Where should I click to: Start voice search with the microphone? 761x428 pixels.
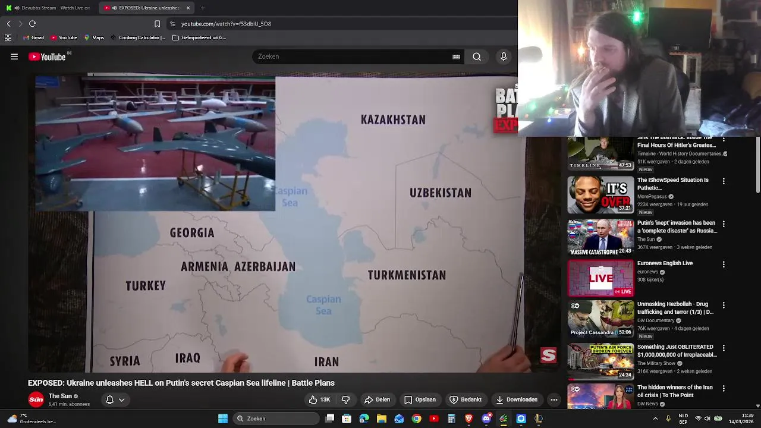pos(504,56)
